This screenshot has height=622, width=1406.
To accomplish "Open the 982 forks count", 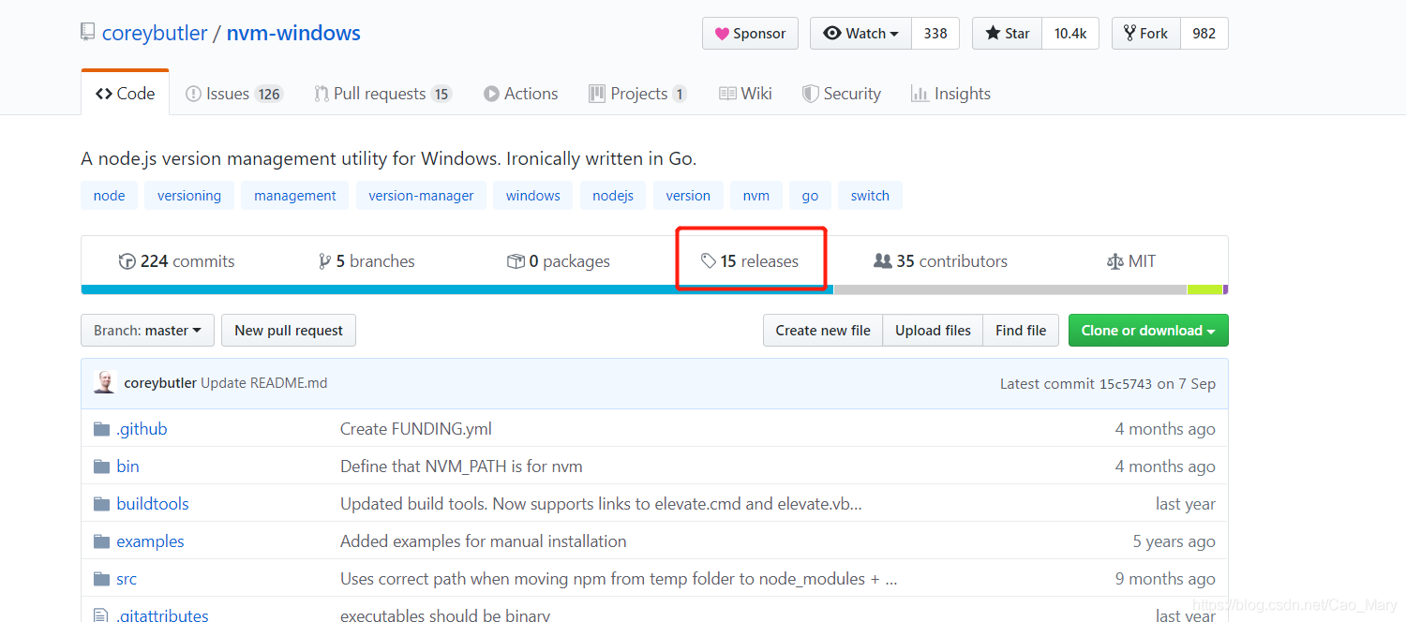I will pos(1204,34).
